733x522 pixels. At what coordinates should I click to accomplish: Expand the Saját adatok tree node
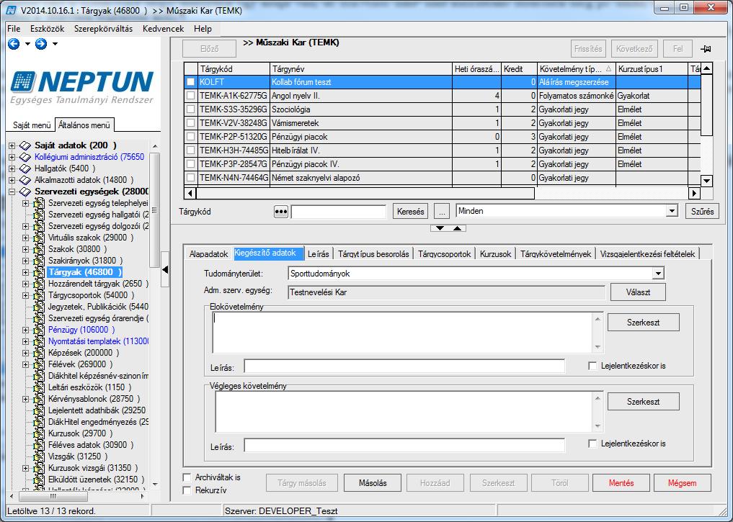pyautogui.click(x=12, y=145)
